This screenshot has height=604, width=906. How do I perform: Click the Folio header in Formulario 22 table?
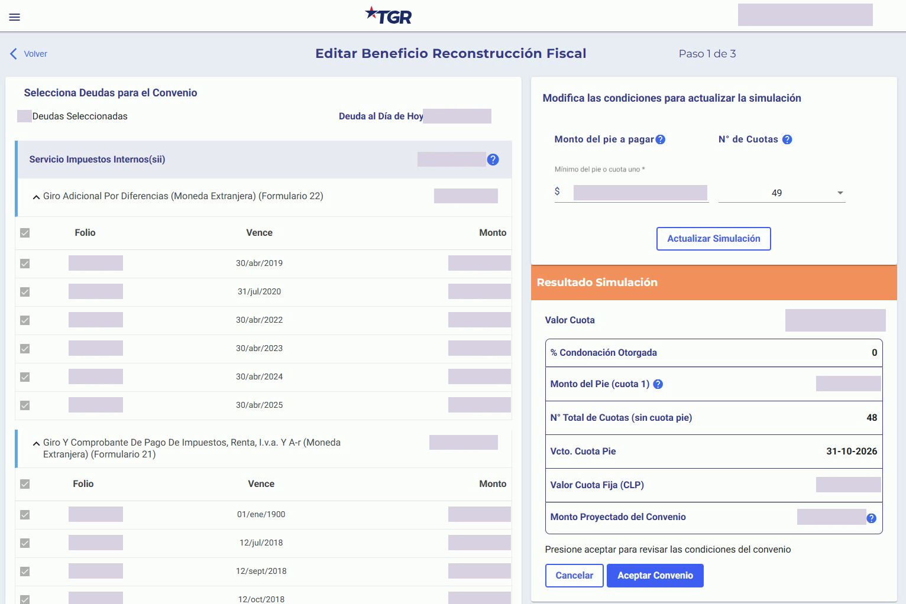click(x=85, y=233)
